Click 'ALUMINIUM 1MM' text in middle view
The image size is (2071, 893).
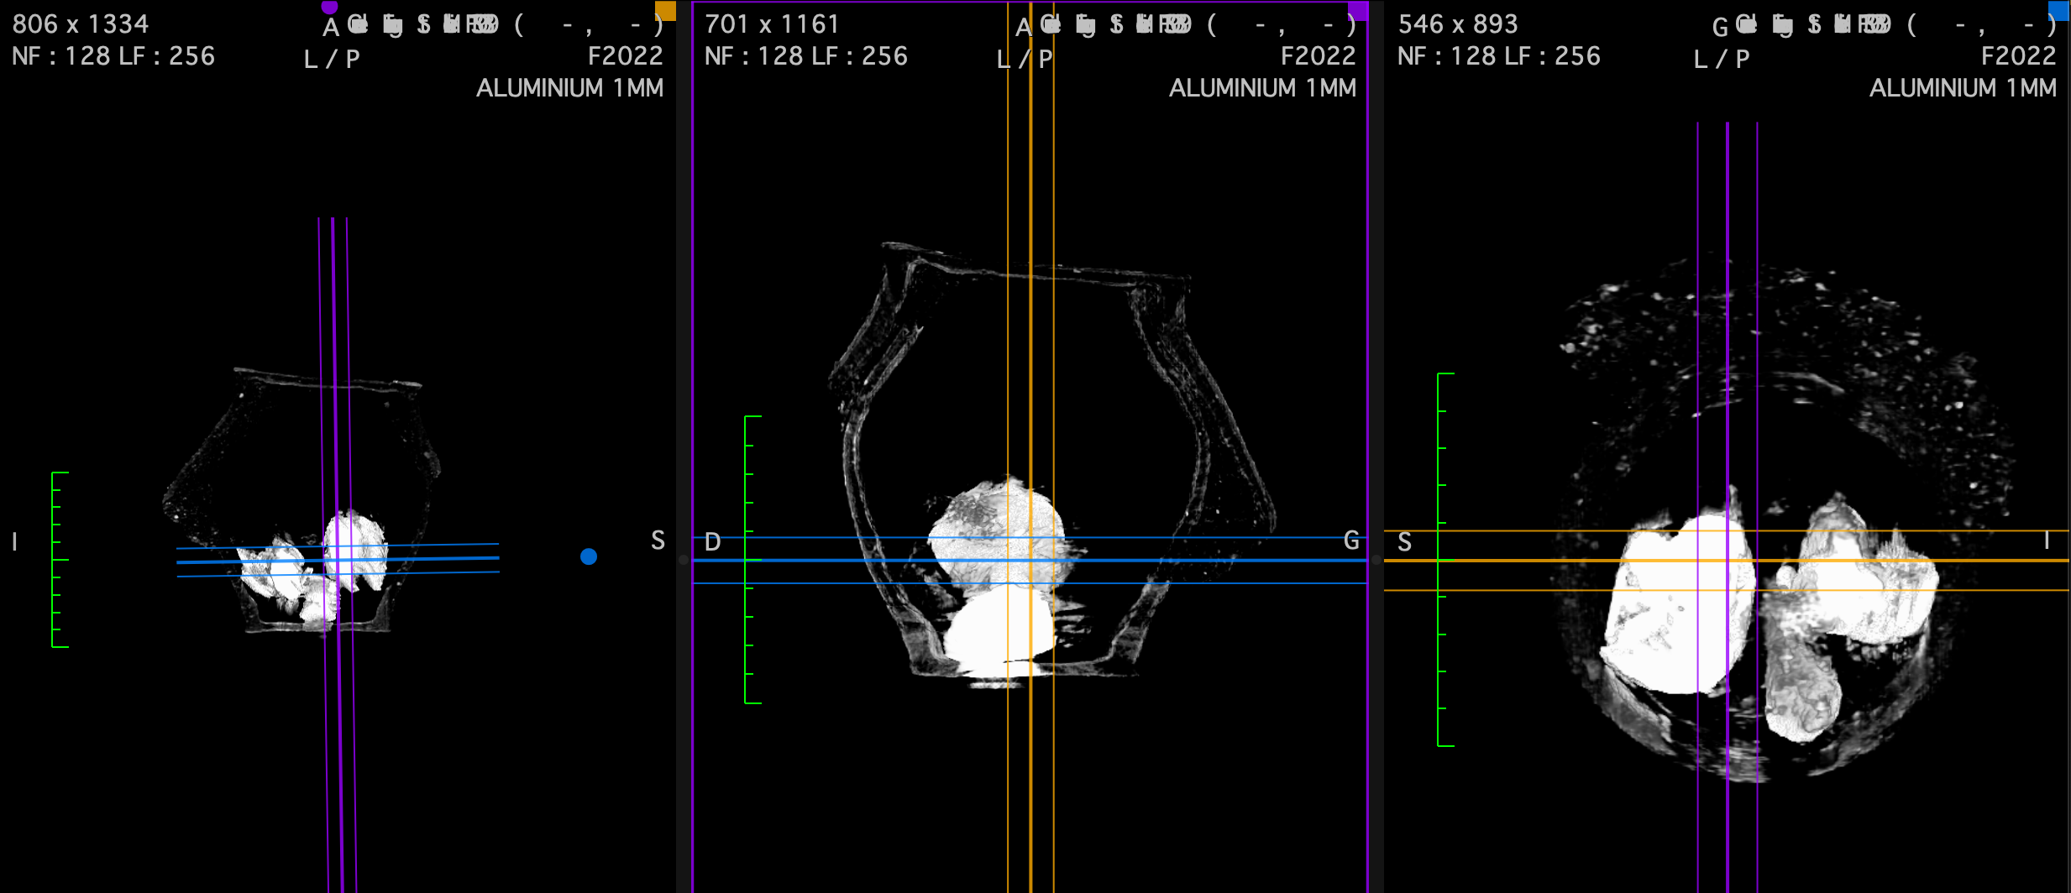1263,88
